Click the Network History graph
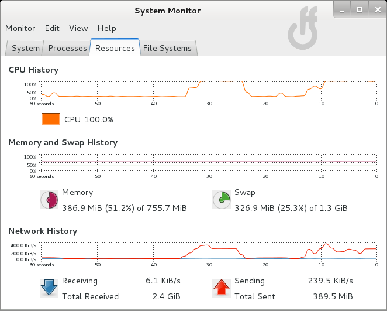Screen dimensions: 387x311 point(209,251)
